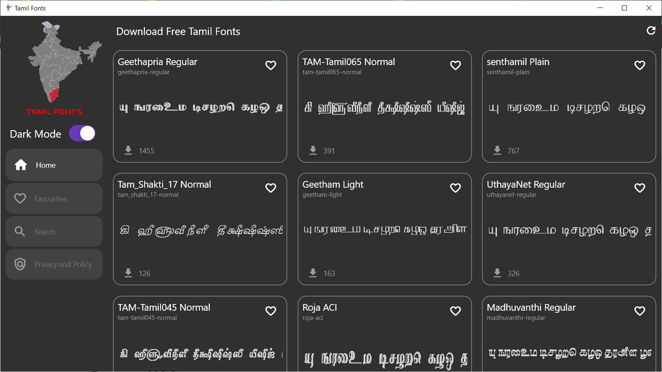Close the Tamil Fonts window
The width and height of the screenshot is (662, 372).
649,8
